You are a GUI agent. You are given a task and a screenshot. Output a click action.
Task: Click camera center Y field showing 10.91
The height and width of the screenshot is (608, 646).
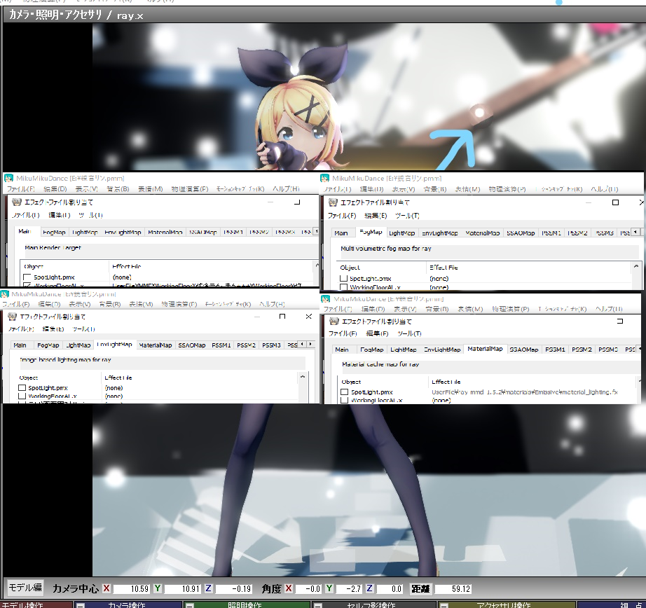[182, 589]
